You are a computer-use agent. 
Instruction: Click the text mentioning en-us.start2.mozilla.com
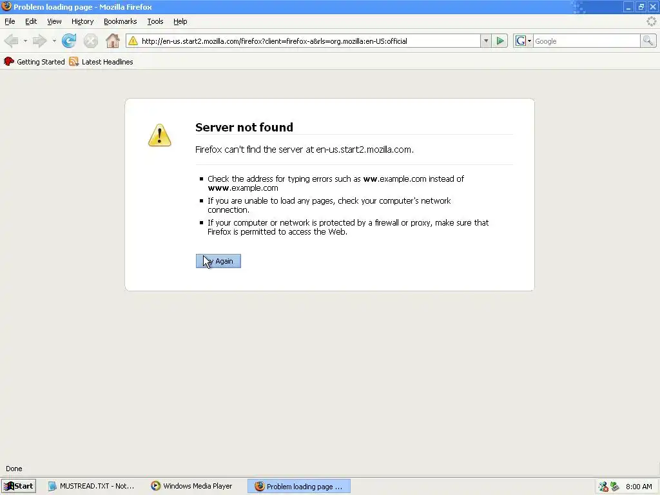click(x=304, y=150)
